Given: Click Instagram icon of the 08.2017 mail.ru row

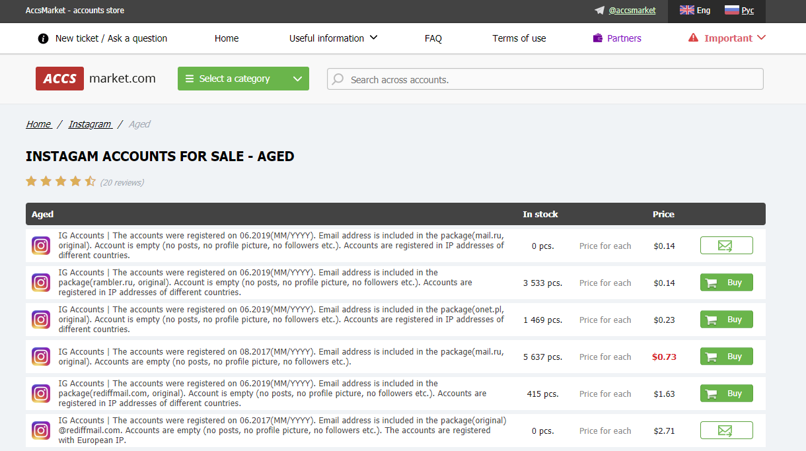Looking at the screenshot, I should [x=41, y=357].
